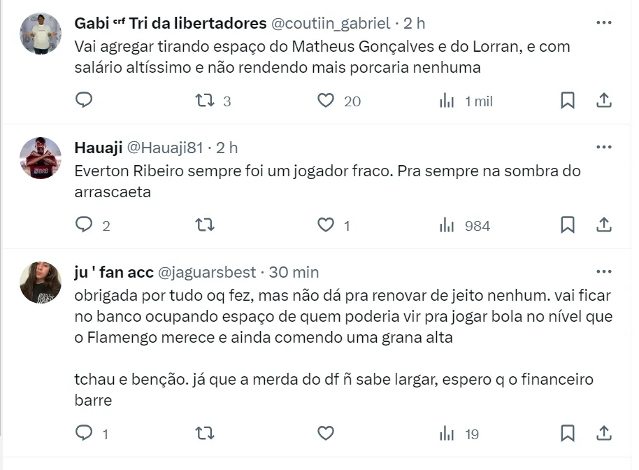Screen dimensions: 639x470
Task: Share the ju ' fan acc tweet
Action: tap(603, 434)
